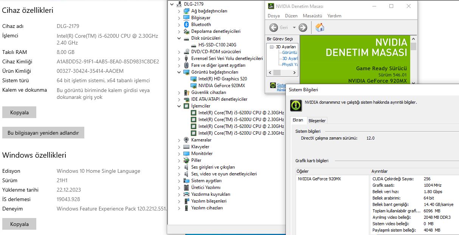The width and height of the screenshot is (459, 235).
Task: Collapse the Görüntü bağdaştırıcıları node
Action: pos(179,72)
